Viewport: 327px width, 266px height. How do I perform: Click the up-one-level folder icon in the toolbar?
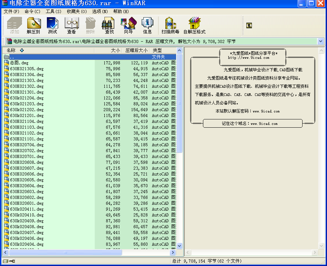click(x=249, y=25)
